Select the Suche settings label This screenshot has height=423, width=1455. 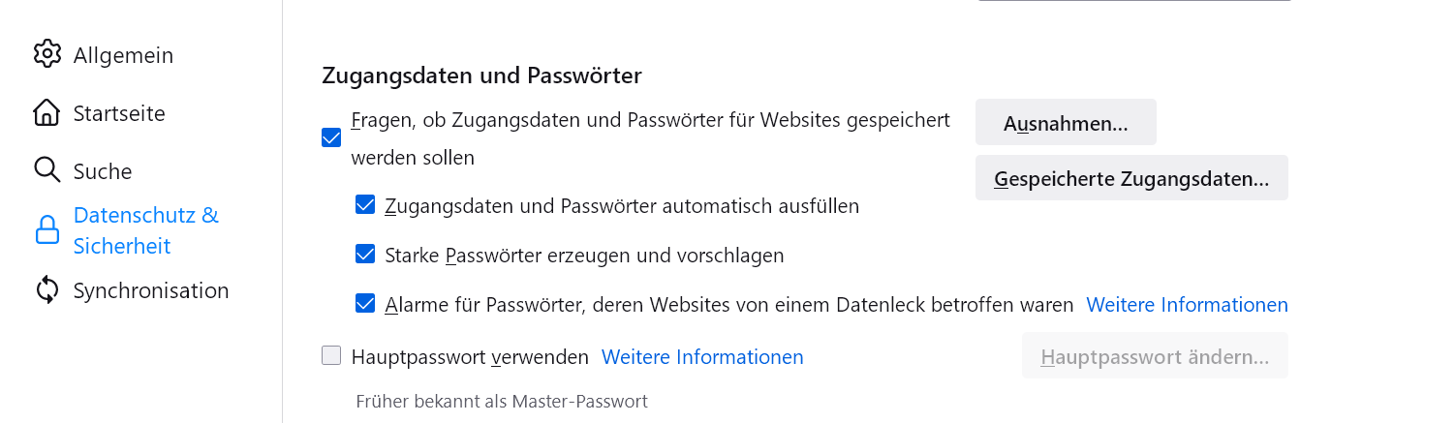tap(103, 171)
